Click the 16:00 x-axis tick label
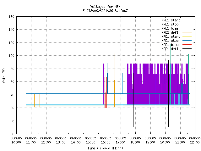 [106, 142]
